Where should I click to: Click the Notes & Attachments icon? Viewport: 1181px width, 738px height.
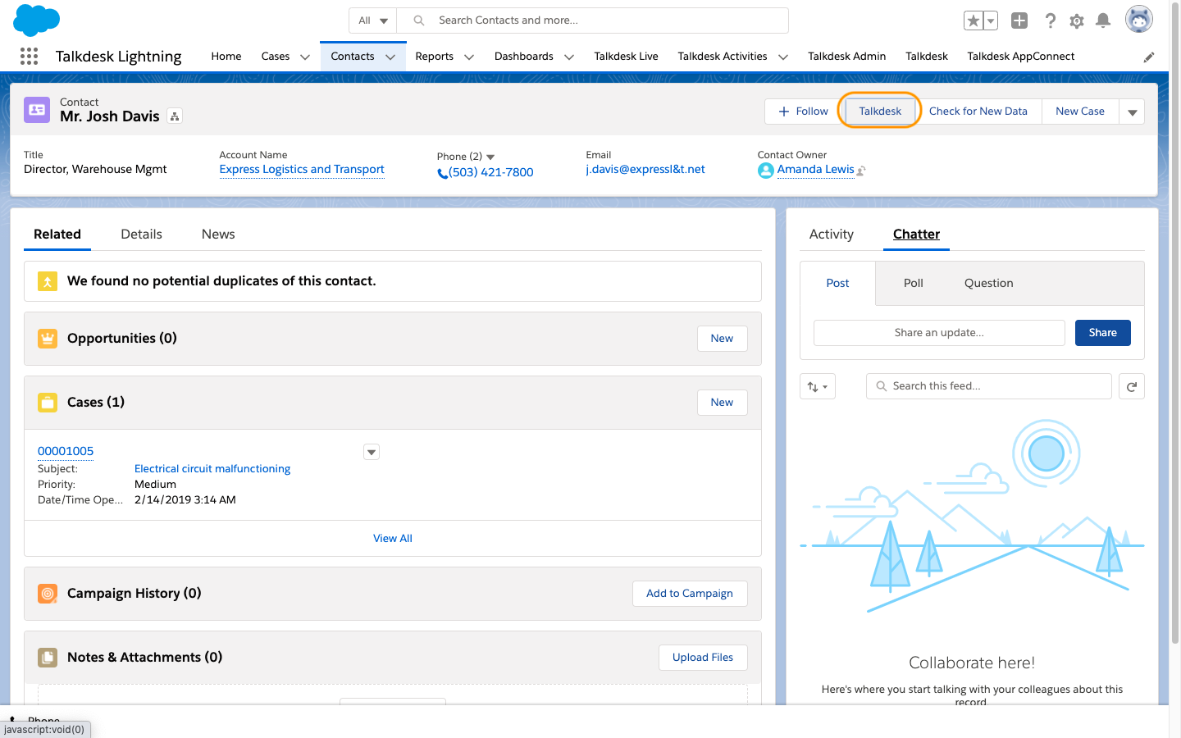[48, 658]
